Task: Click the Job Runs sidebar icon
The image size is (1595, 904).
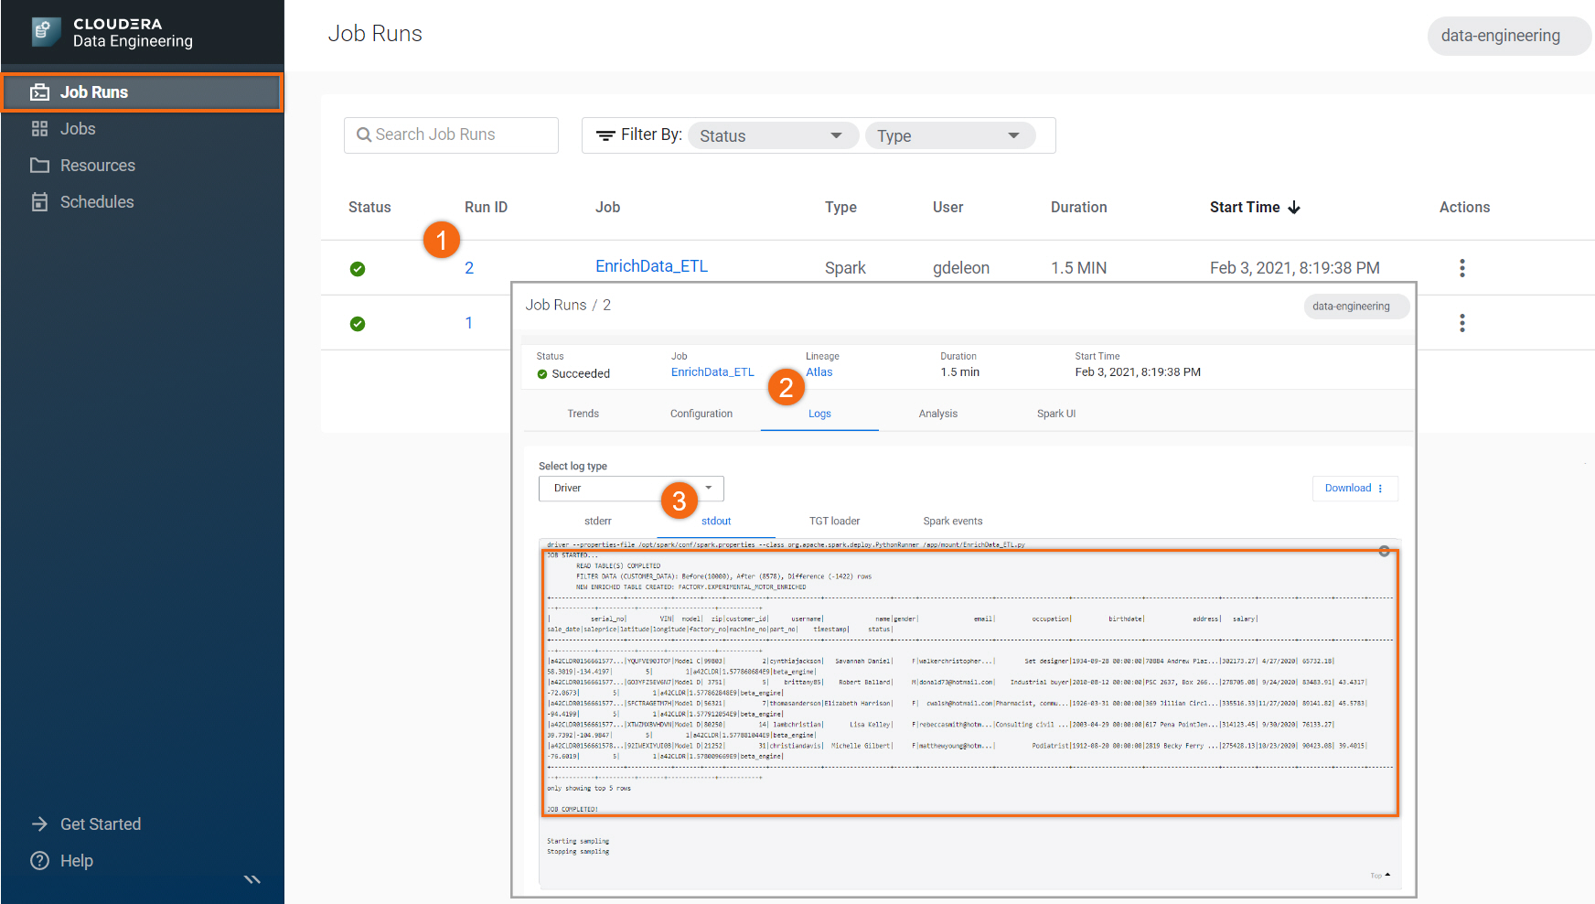Action: point(40,92)
